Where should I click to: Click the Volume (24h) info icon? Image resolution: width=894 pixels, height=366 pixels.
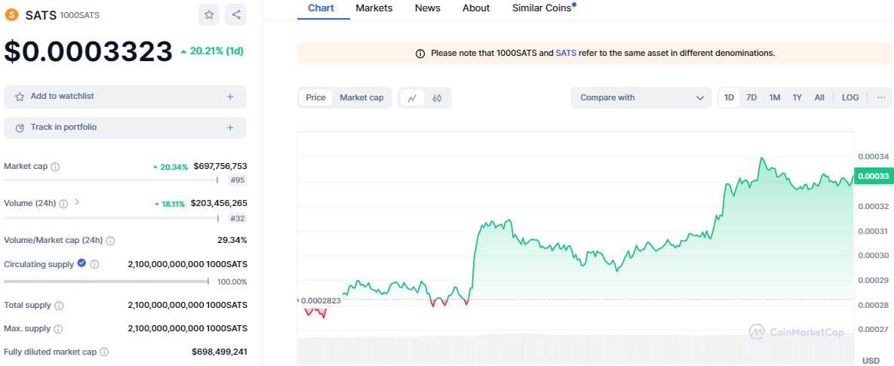point(64,204)
